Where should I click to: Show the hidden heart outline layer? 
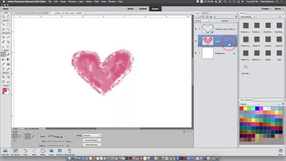tap(196, 29)
